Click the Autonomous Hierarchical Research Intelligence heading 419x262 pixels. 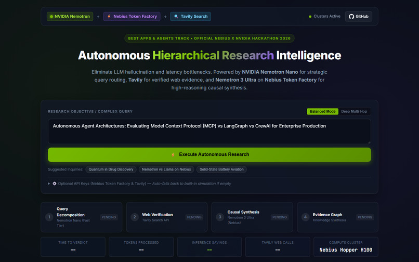pos(209,55)
